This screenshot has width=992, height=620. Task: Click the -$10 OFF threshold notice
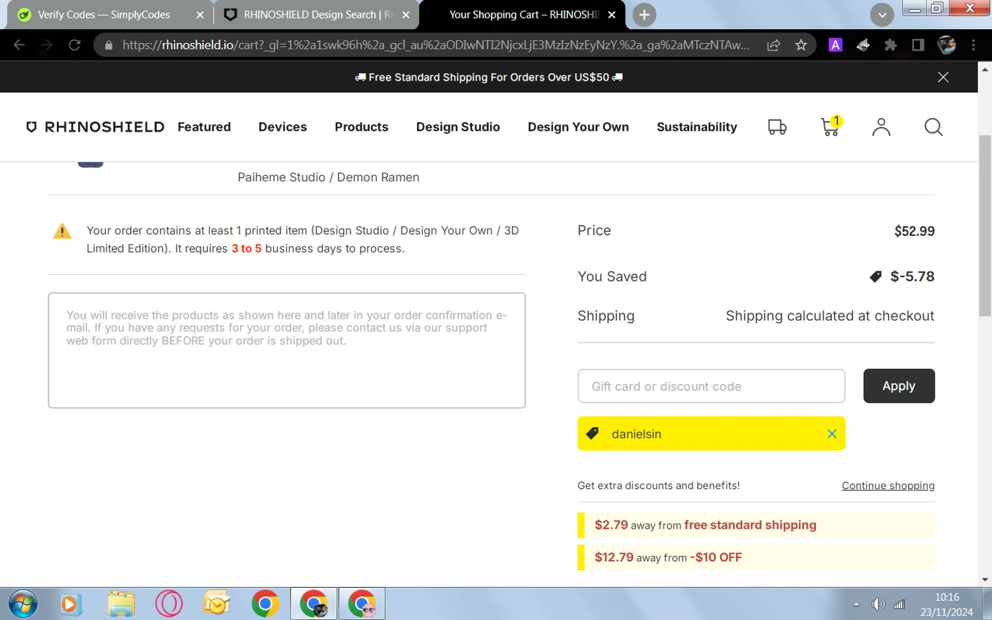pos(756,557)
